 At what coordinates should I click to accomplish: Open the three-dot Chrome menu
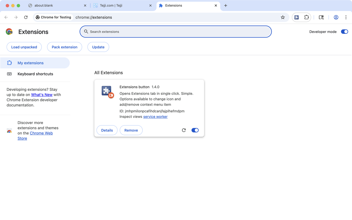tap(346, 17)
